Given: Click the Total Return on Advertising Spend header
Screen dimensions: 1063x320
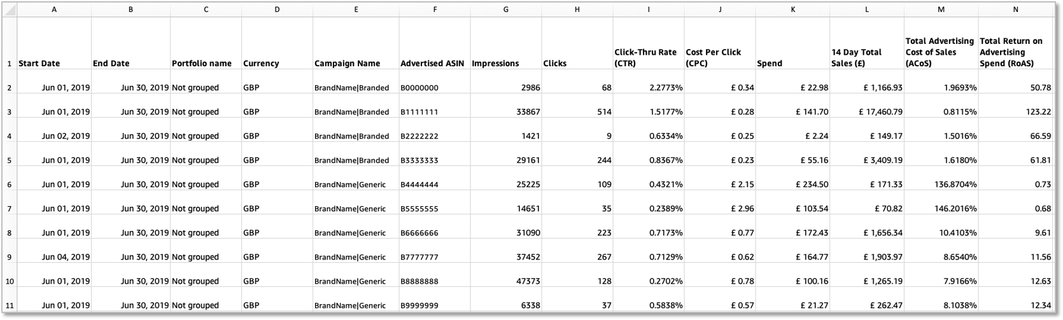Looking at the screenshot, I should (x=1011, y=52).
